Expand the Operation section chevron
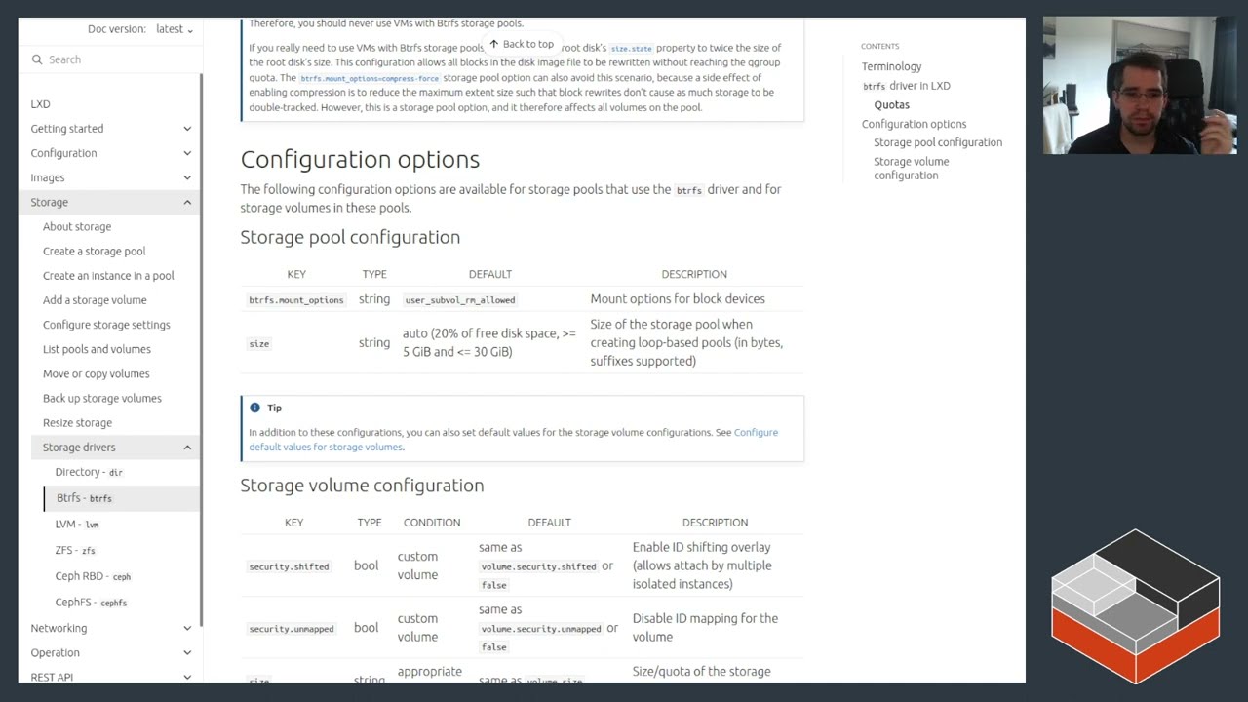 point(187,652)
